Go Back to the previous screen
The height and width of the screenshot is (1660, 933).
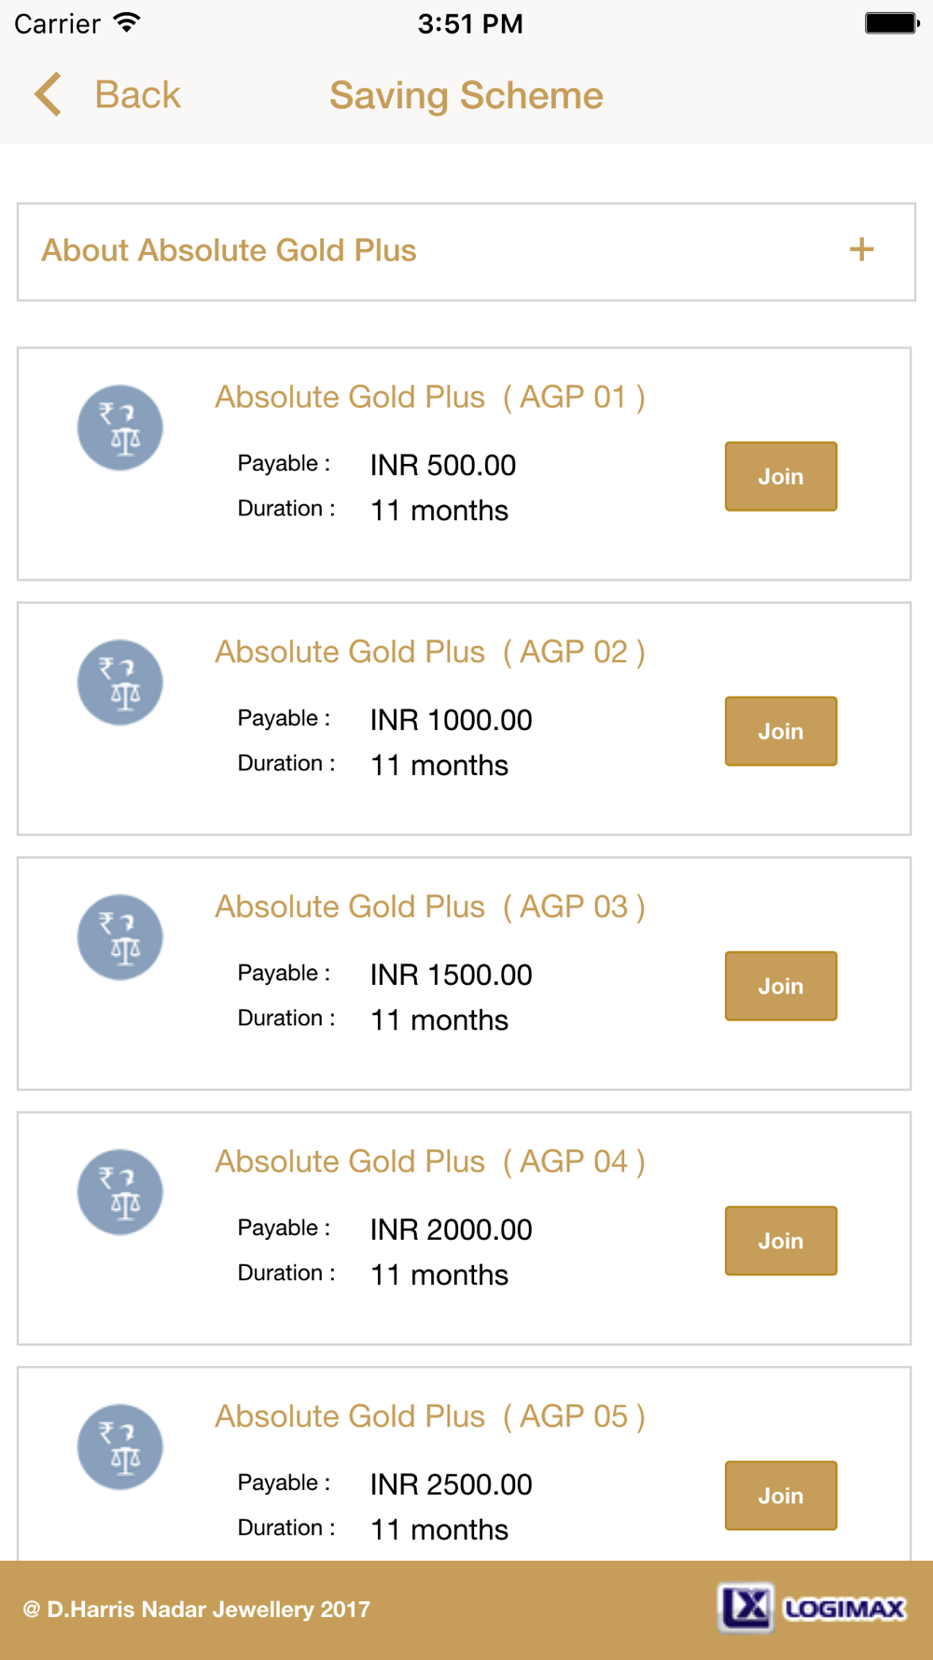point(137,94)
